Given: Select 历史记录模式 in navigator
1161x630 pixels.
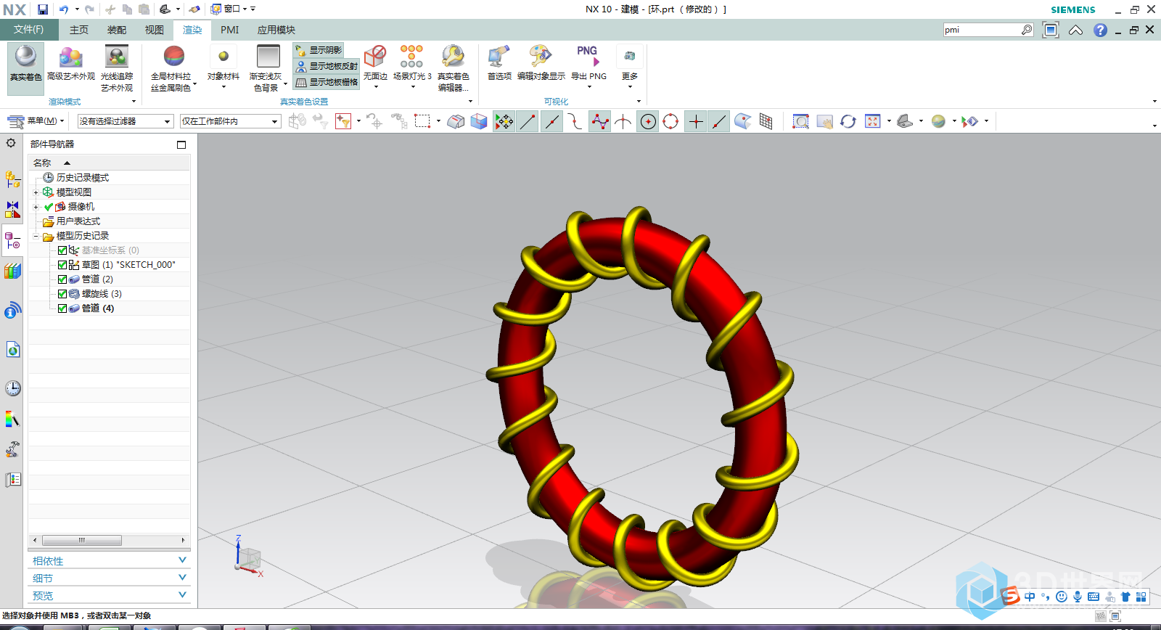Looking at the screenshot, I should [x=83, y=178].
